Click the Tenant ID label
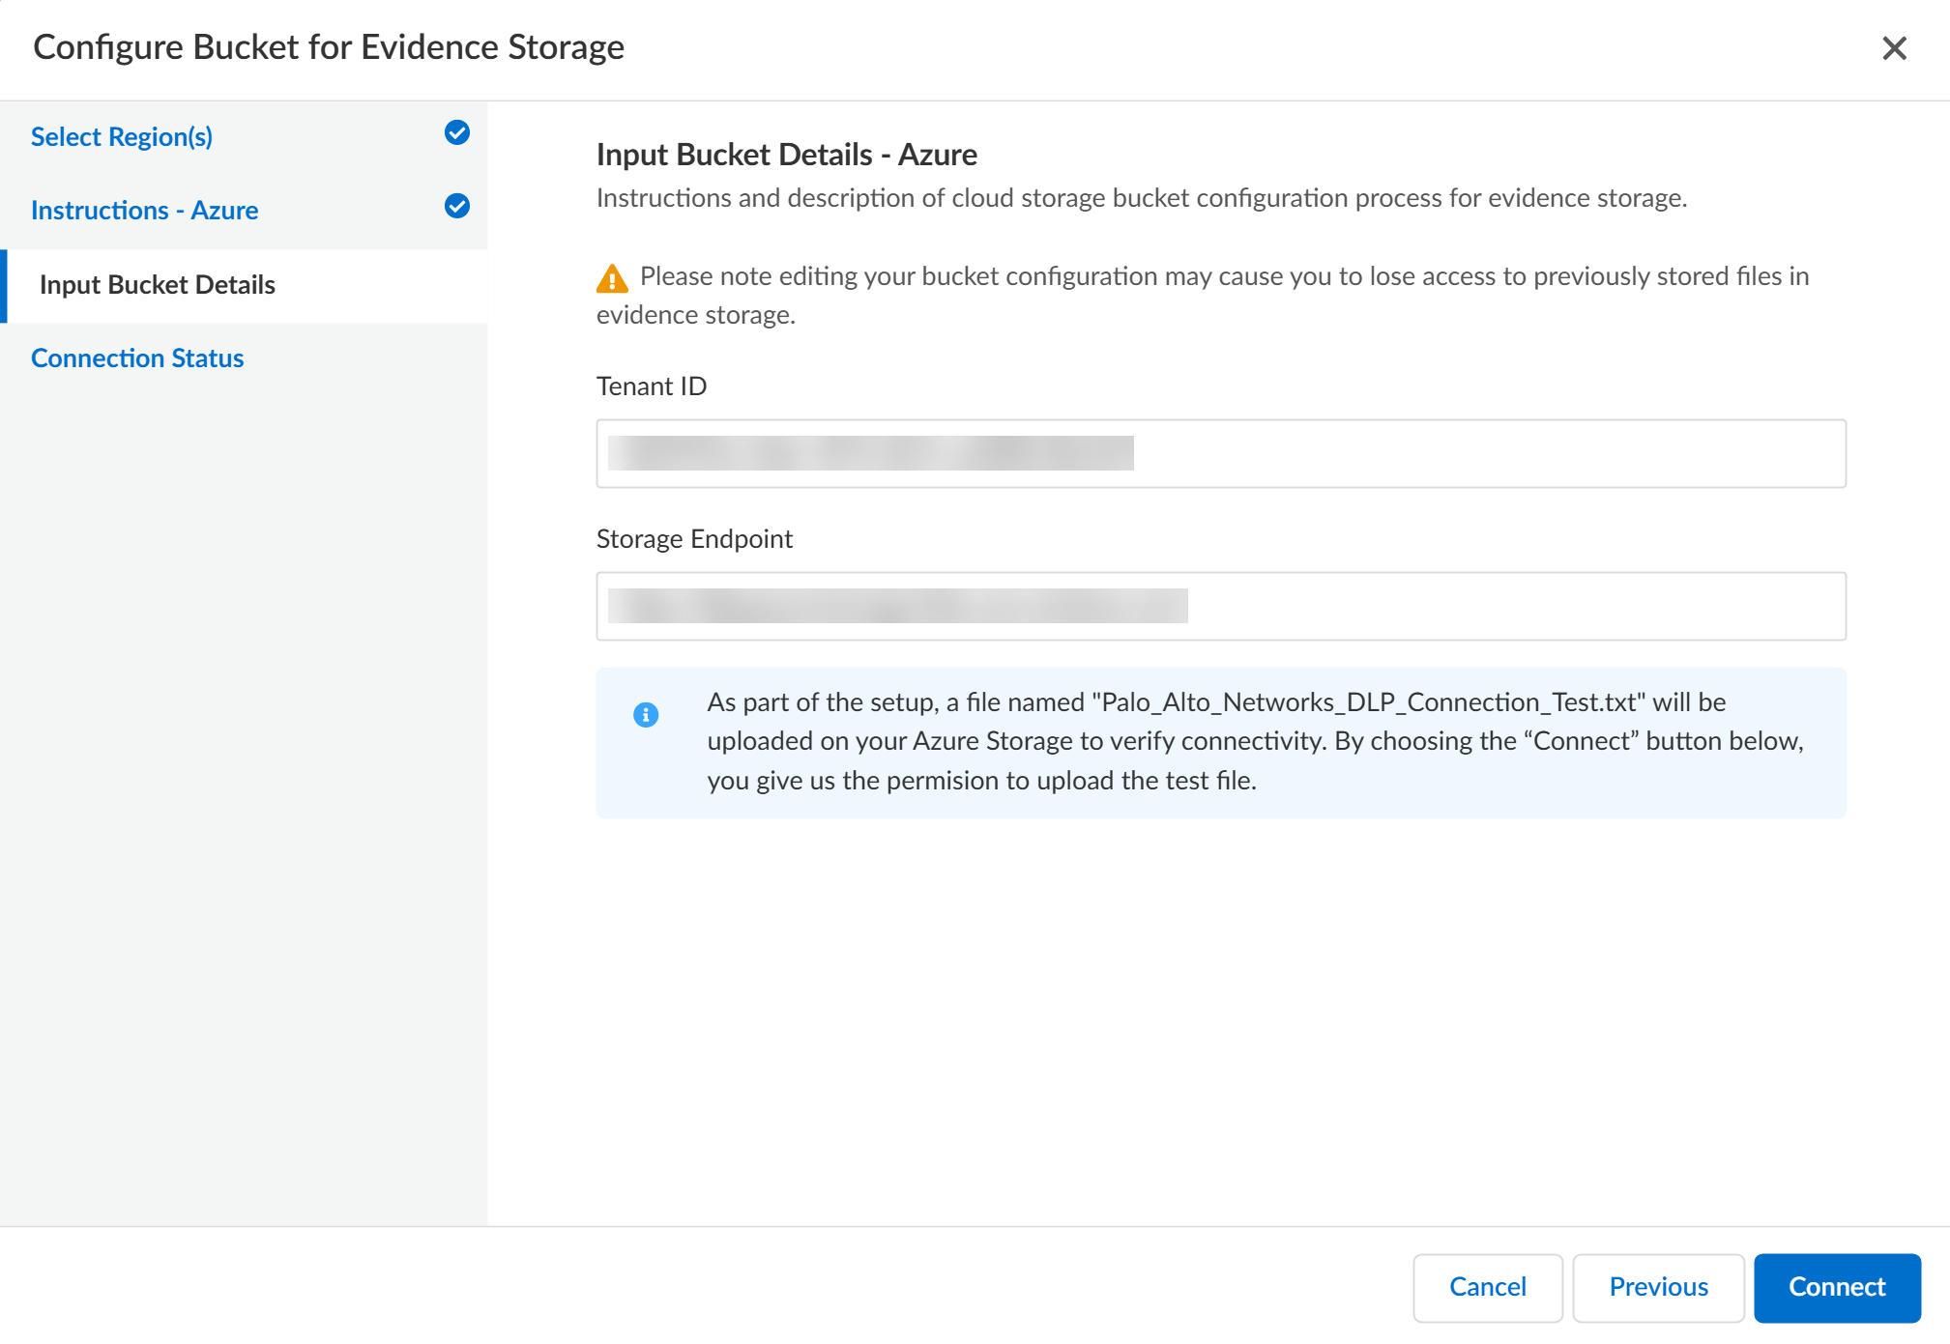 pos(651,386)
